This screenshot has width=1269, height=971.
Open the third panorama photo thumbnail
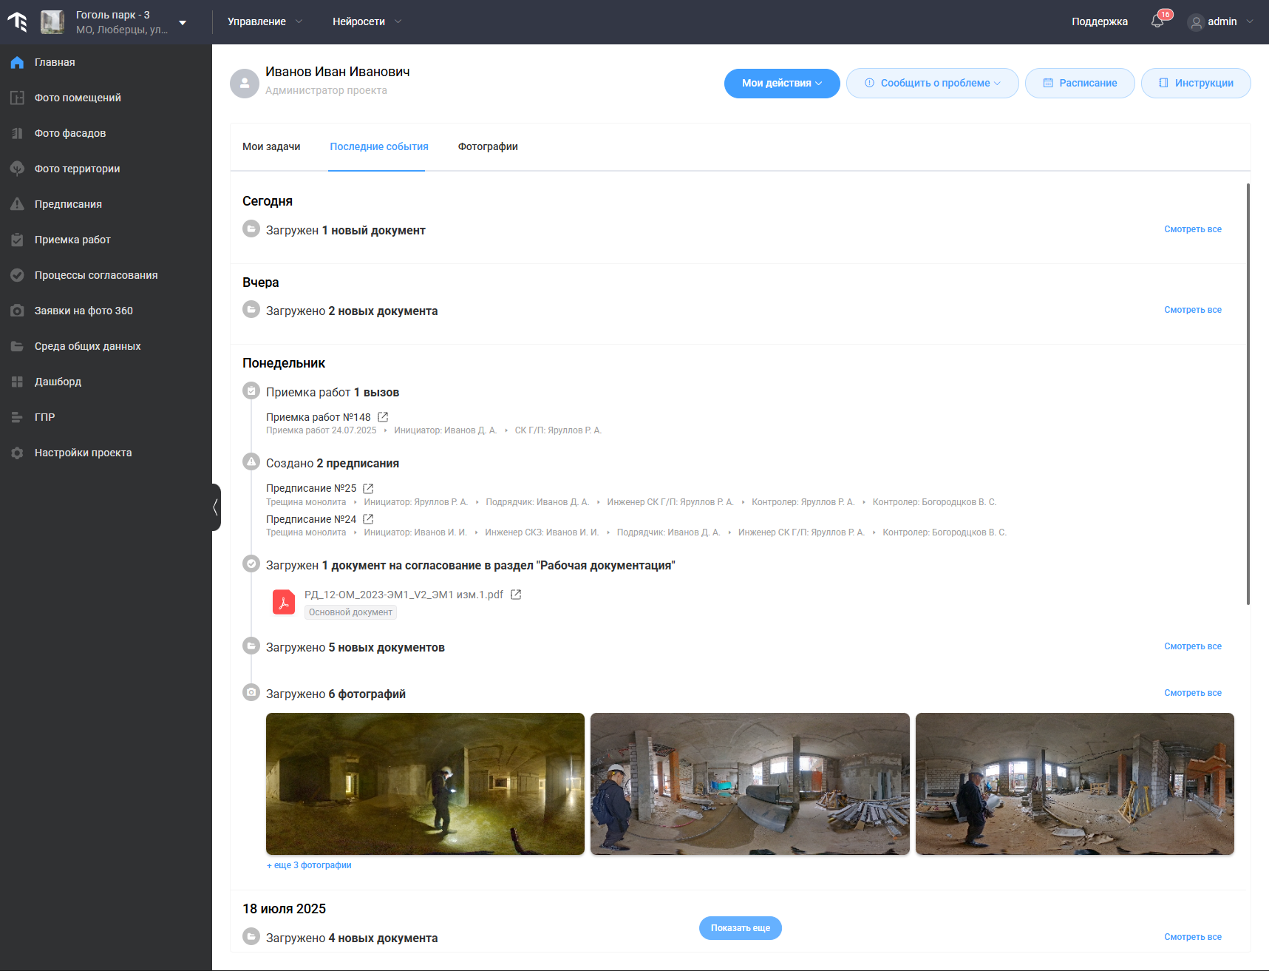[1075, 784]
